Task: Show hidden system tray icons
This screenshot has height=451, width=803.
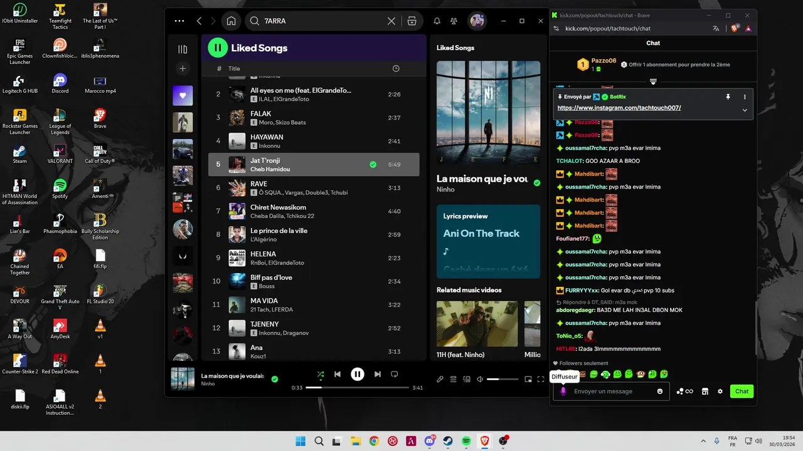Action: click(x=703, y=441)
